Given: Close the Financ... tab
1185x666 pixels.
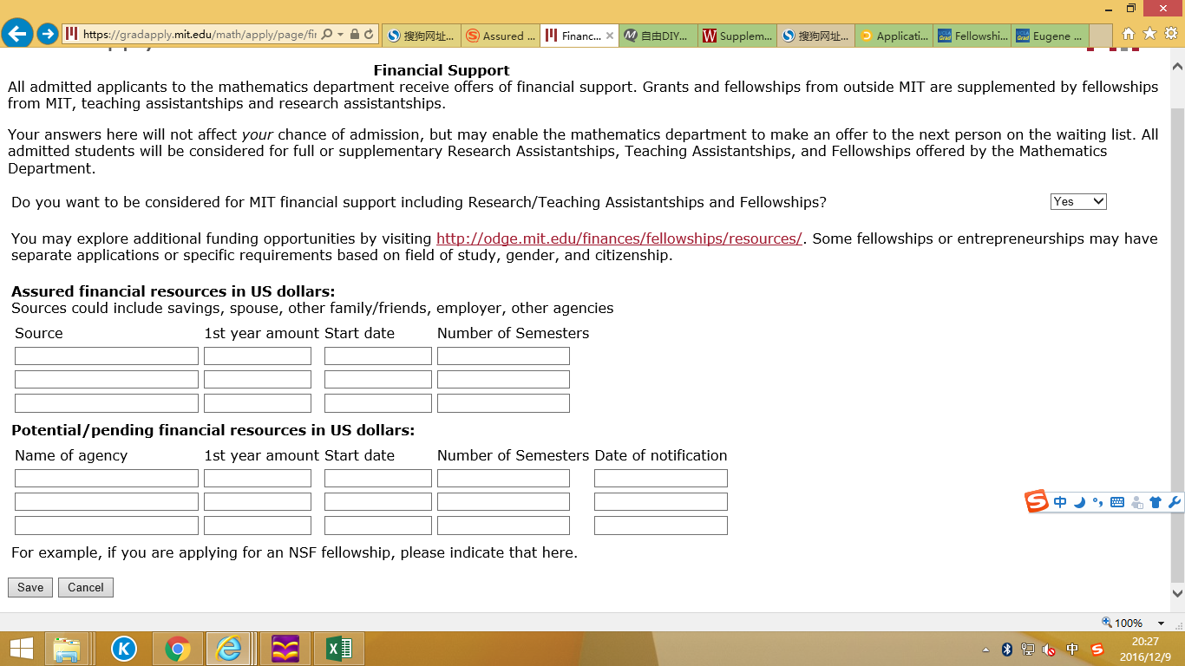Looking at the screenshot, I should [610, 36].
